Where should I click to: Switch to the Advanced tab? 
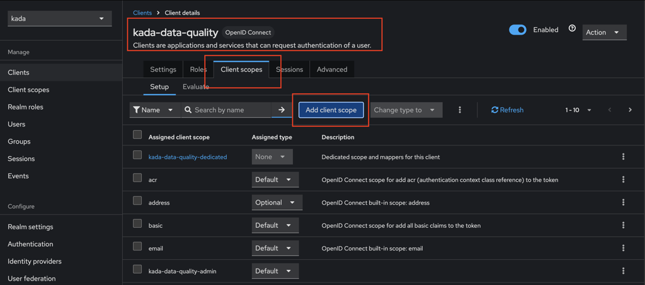[x=332, y=69]
